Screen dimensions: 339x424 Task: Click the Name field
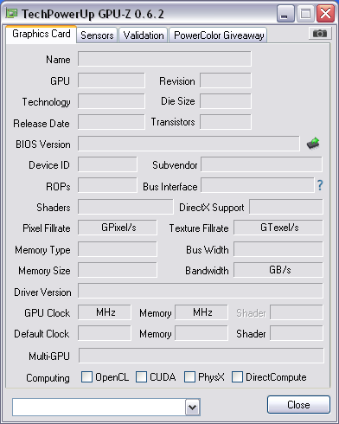click(x=164, y=59)
